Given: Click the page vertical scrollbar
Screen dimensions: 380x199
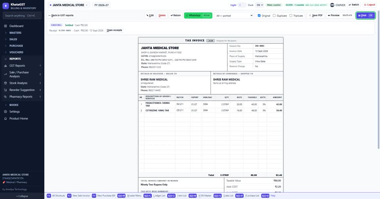Looking at the screenshot, I should (378, 80).
